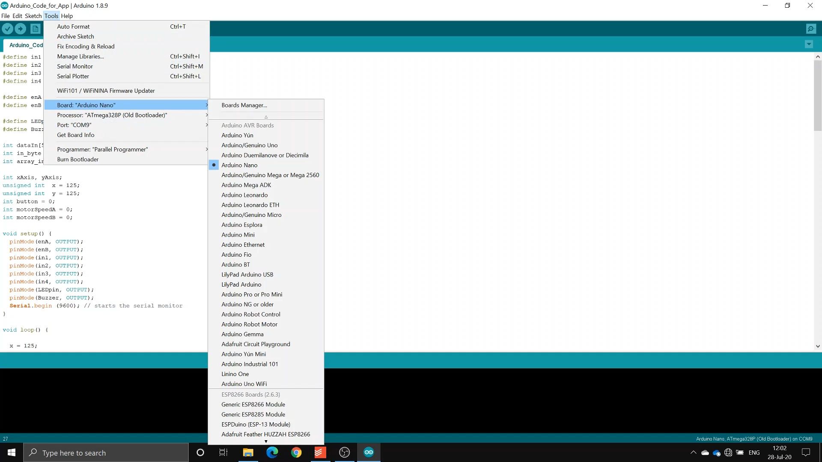Click the New sketch toolbar icon
The image size is (822, 462).
click(x=36, y=29)
